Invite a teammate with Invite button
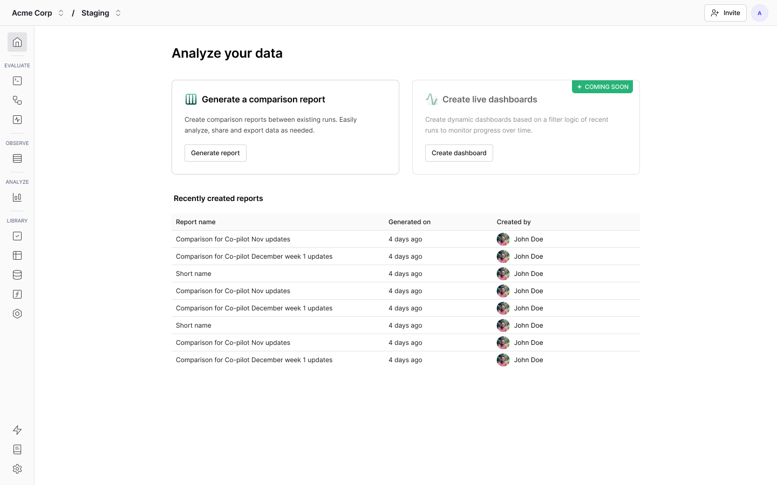 click(x=725, y=13)
